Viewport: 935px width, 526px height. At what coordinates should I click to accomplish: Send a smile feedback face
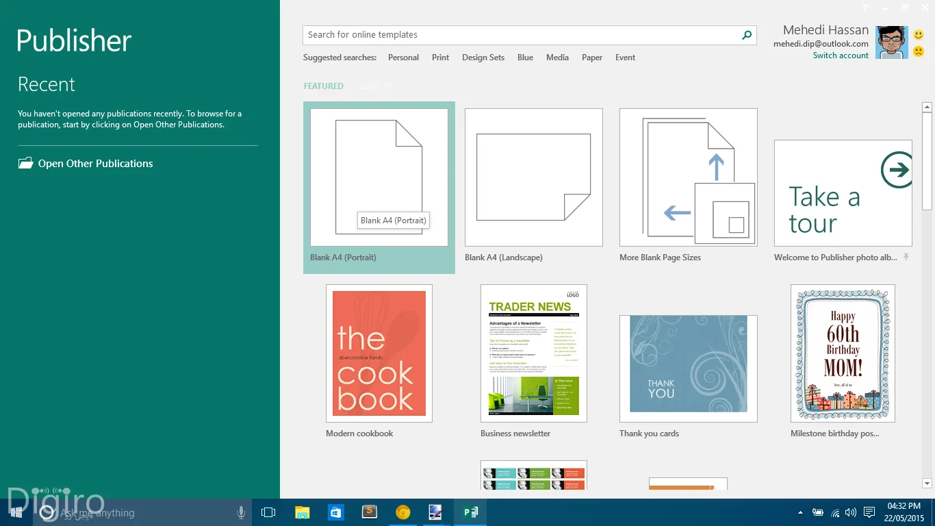coord(919,35)
